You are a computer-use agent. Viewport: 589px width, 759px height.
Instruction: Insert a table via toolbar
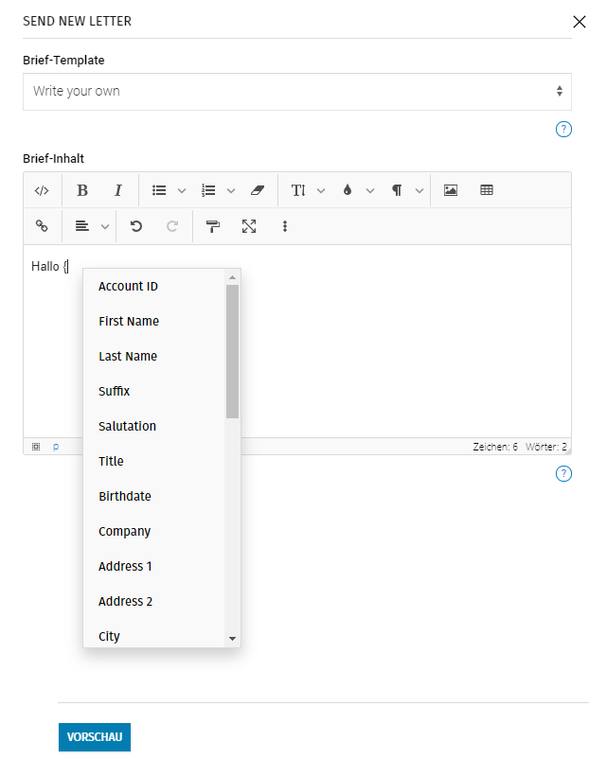point(487,190)
